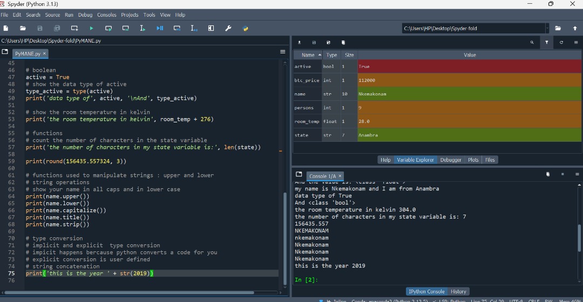Switch to the Help pane tab
The height and width of the screenshot is (302, 583).
click(385, 160)
